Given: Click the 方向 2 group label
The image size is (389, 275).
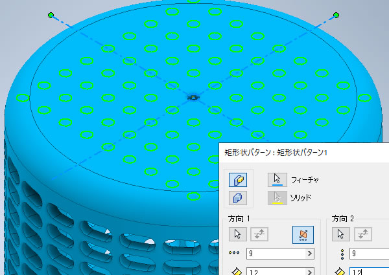Looking at the screenshot, I should tap(342, 219).
